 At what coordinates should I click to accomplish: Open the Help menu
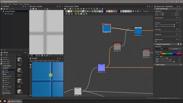coord(21,4)
